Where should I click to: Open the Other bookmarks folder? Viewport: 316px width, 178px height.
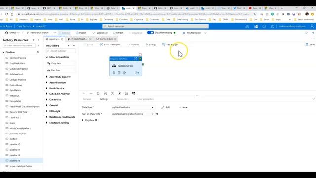(304, 20)
